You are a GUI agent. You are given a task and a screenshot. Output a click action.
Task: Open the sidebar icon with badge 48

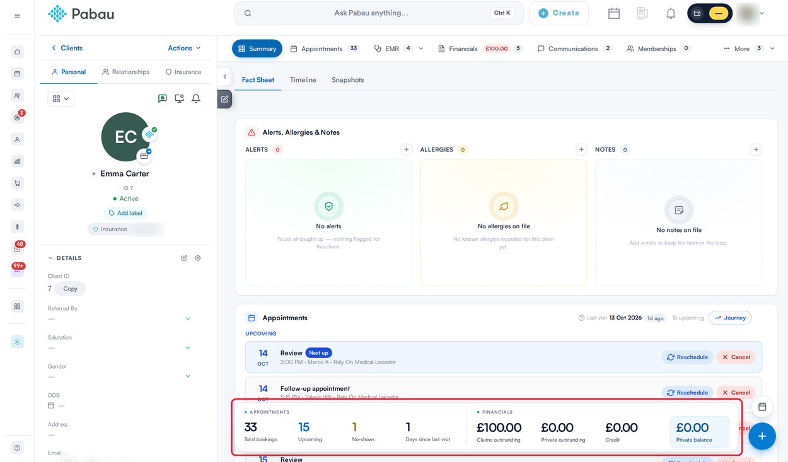17,248
